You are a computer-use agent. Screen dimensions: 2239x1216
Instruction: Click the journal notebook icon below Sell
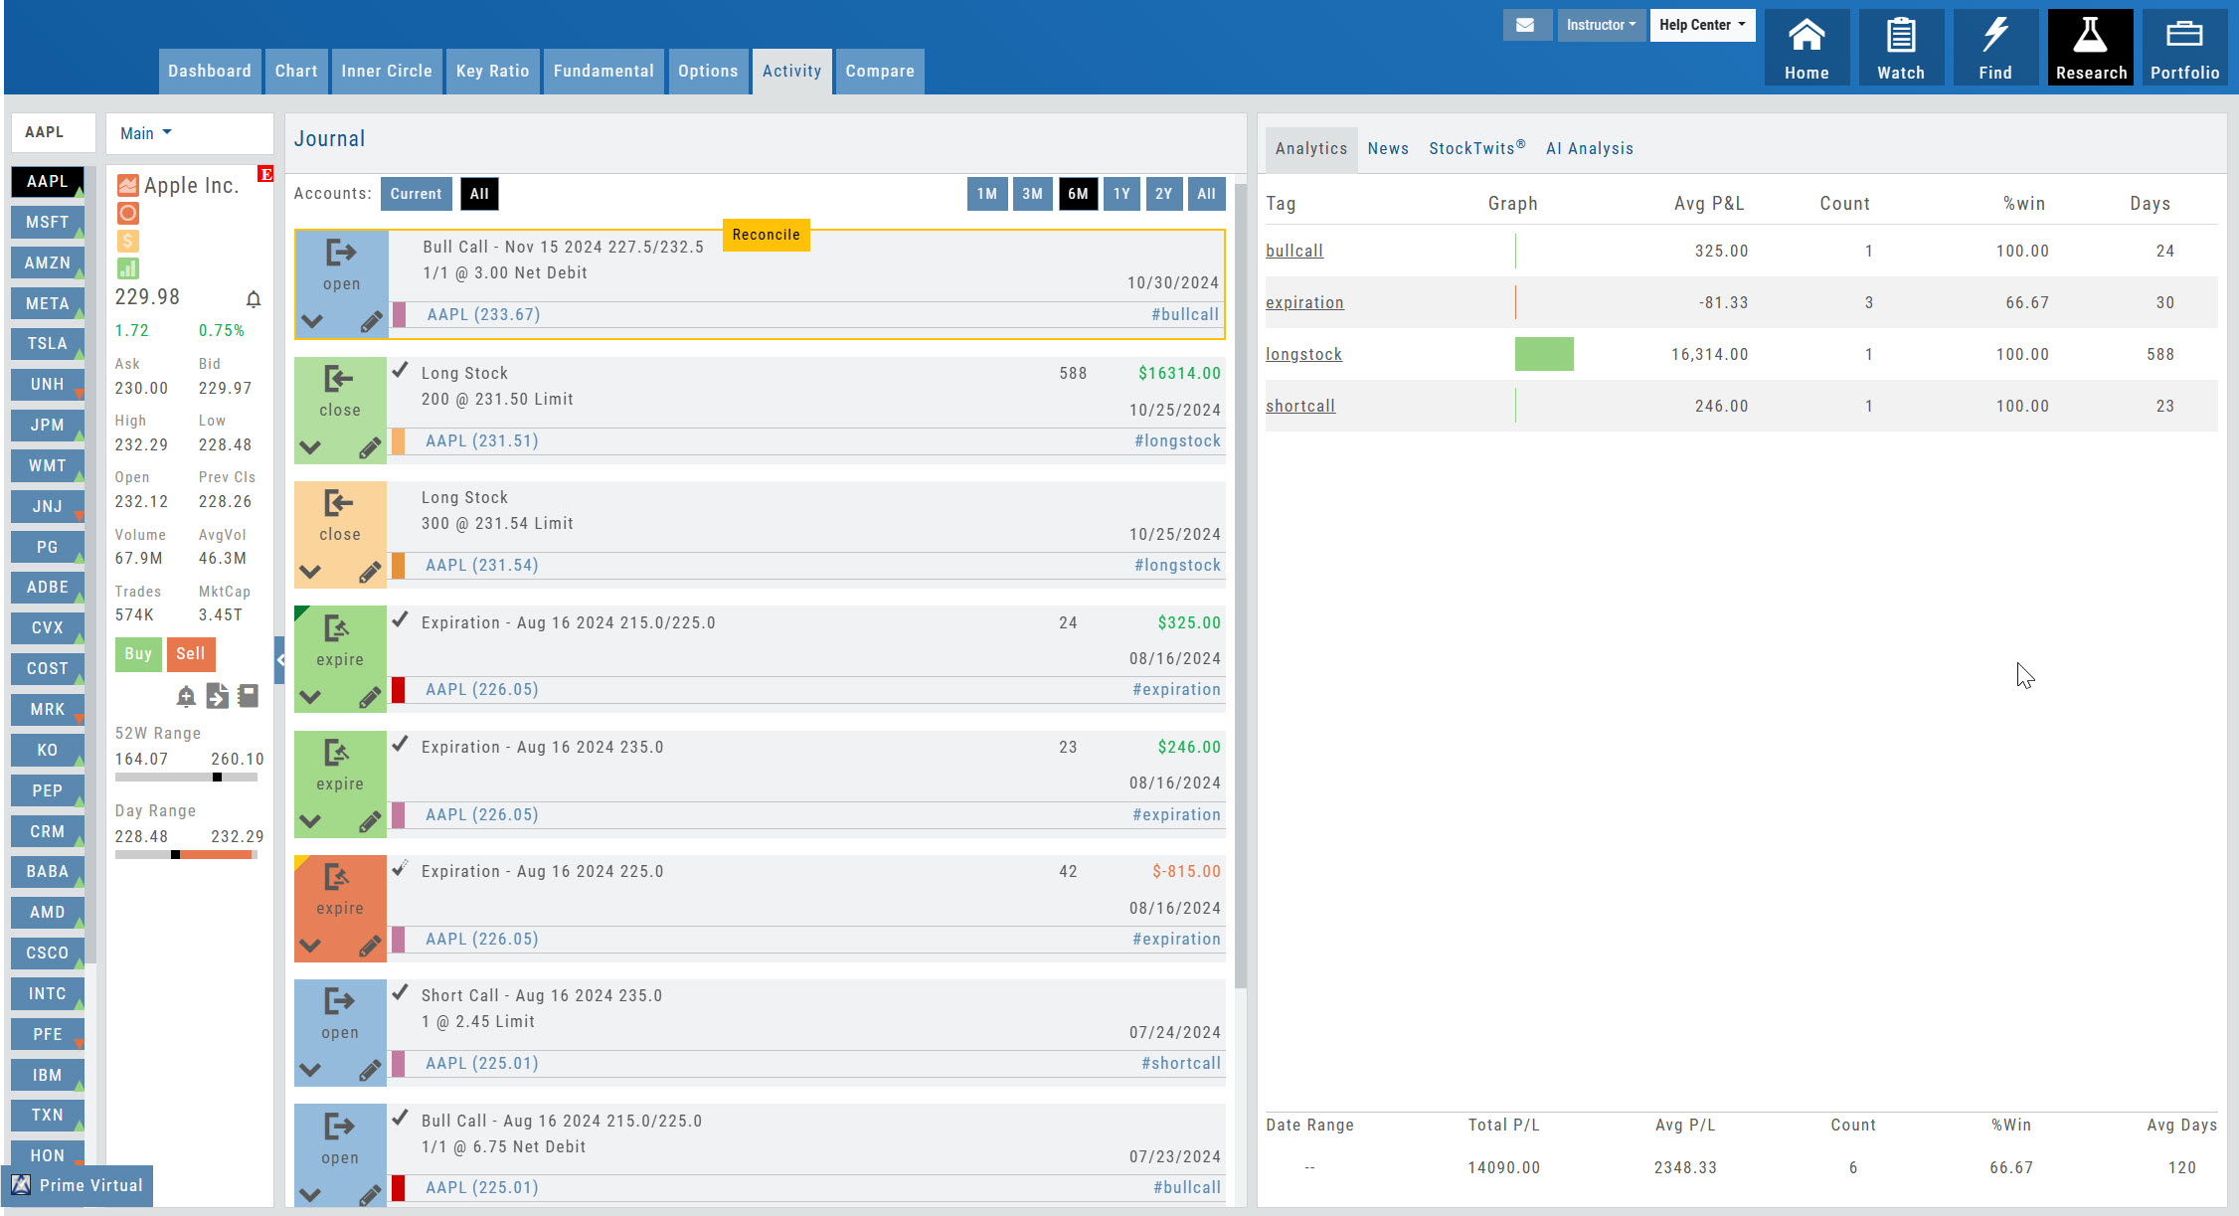(x=249, y=696)
